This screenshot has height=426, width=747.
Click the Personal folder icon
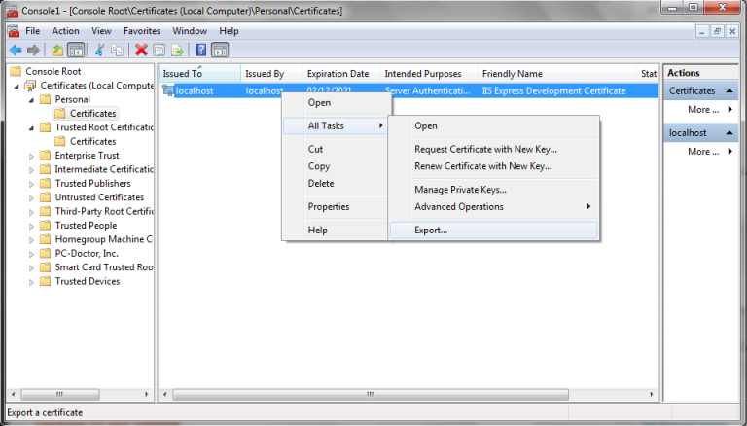click(46, 99)
